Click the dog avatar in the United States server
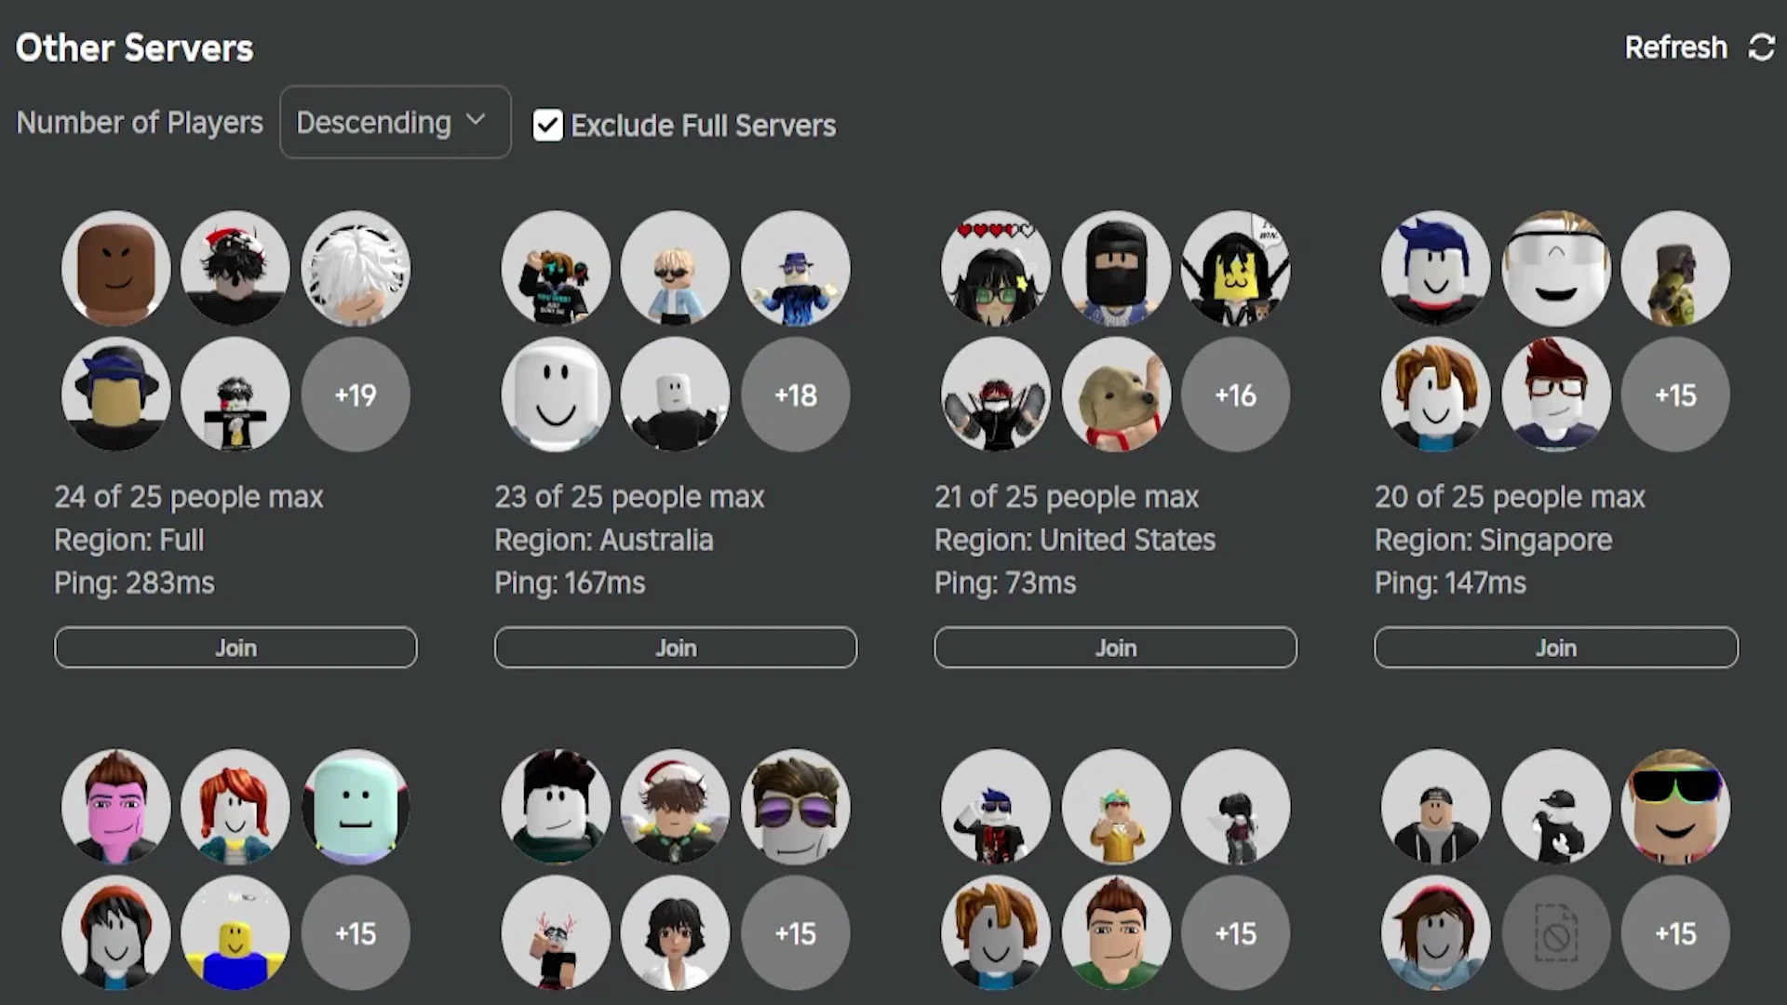Viewport: 1787px width, 1005px height. point(1115,395)
